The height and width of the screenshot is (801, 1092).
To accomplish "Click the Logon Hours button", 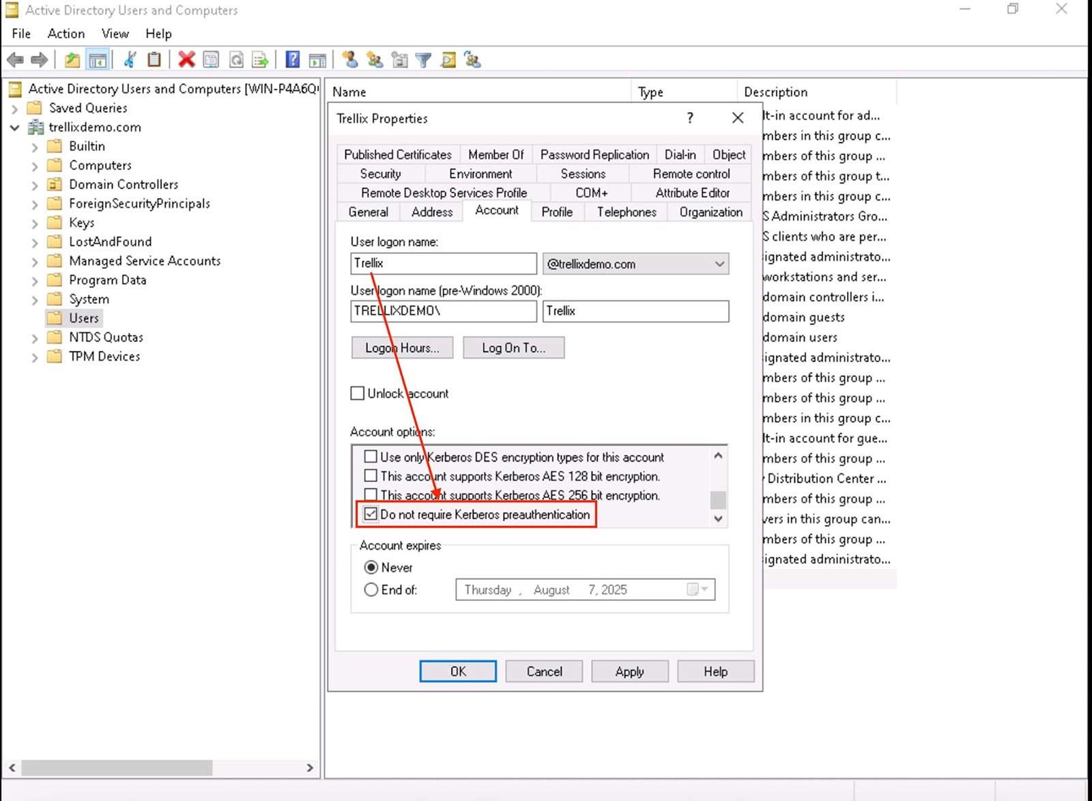I will click(x=402, y=348).
